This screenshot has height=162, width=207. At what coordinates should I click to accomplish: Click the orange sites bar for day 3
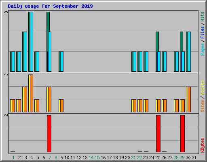[25, 99]
